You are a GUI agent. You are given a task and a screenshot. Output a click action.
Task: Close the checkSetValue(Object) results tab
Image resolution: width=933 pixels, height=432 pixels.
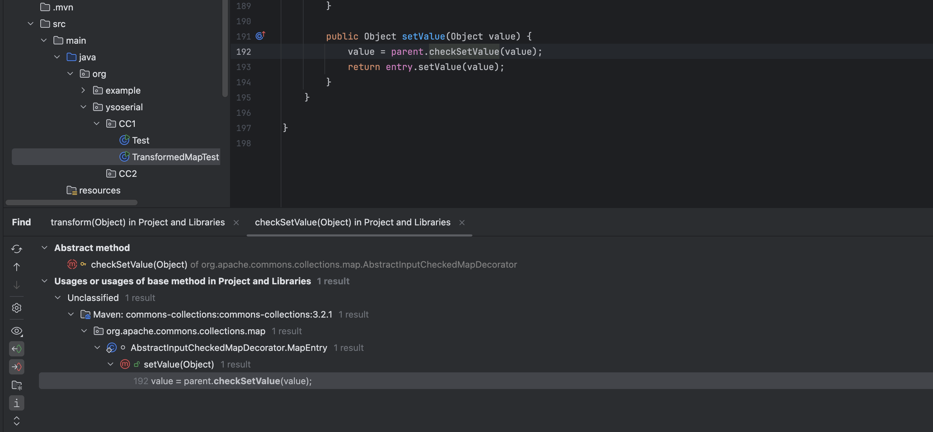point(462,222)
